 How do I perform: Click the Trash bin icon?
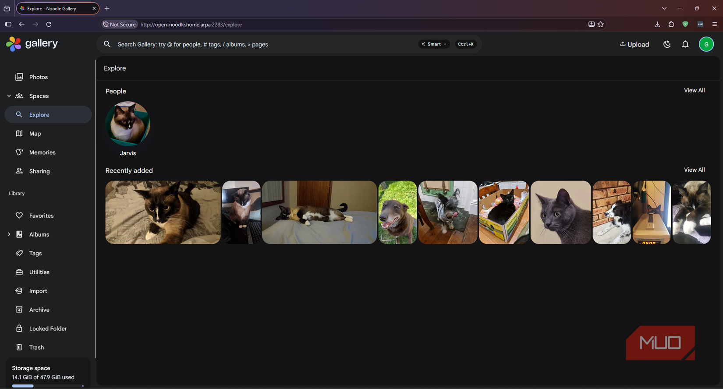[x=19, y=347]
